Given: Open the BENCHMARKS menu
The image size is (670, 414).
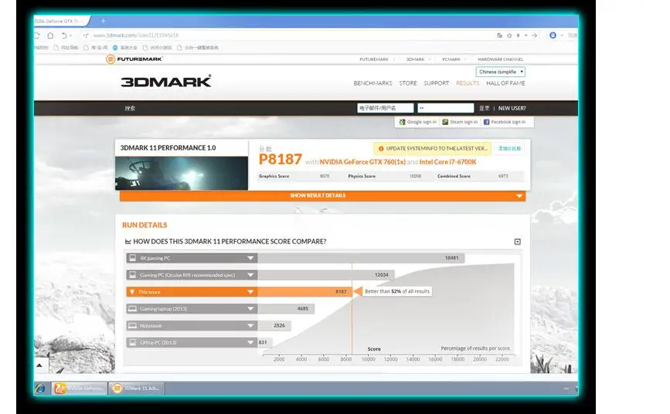Looking at the screenshot, I should pyautogui.click(x=373, y=83).
